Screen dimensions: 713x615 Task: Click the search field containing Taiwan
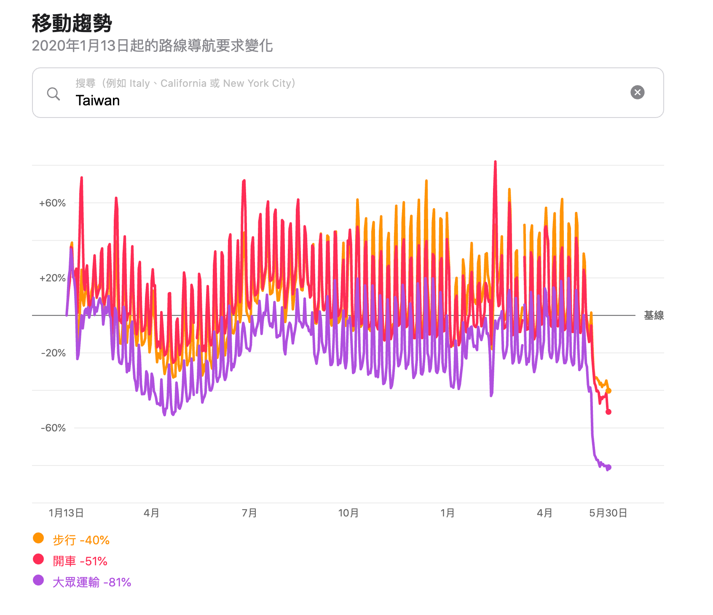coord(337,100)
